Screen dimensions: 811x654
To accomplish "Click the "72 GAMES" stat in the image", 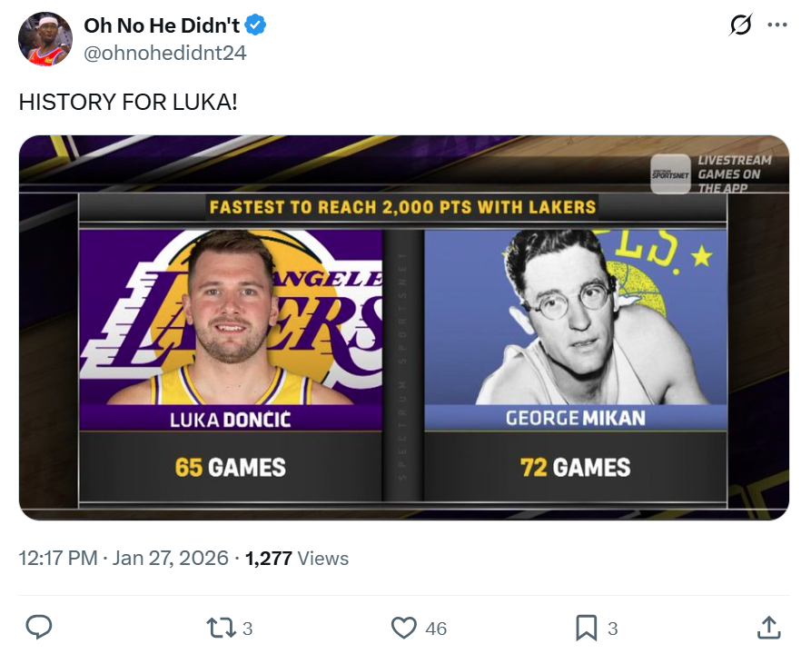I will (x=575, y=467).
